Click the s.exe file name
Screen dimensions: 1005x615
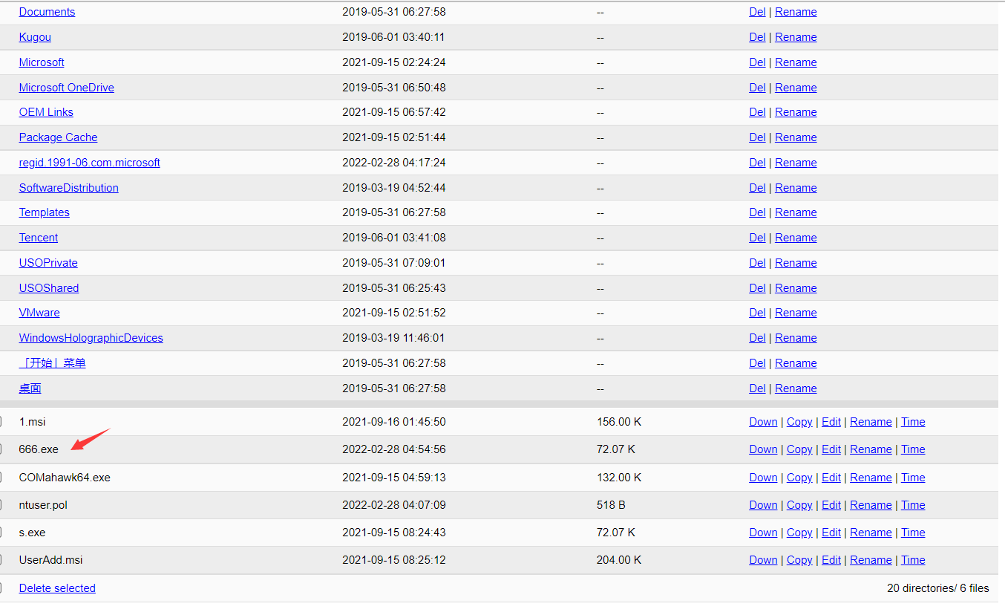pyautogui.click(x=32, y=533)
